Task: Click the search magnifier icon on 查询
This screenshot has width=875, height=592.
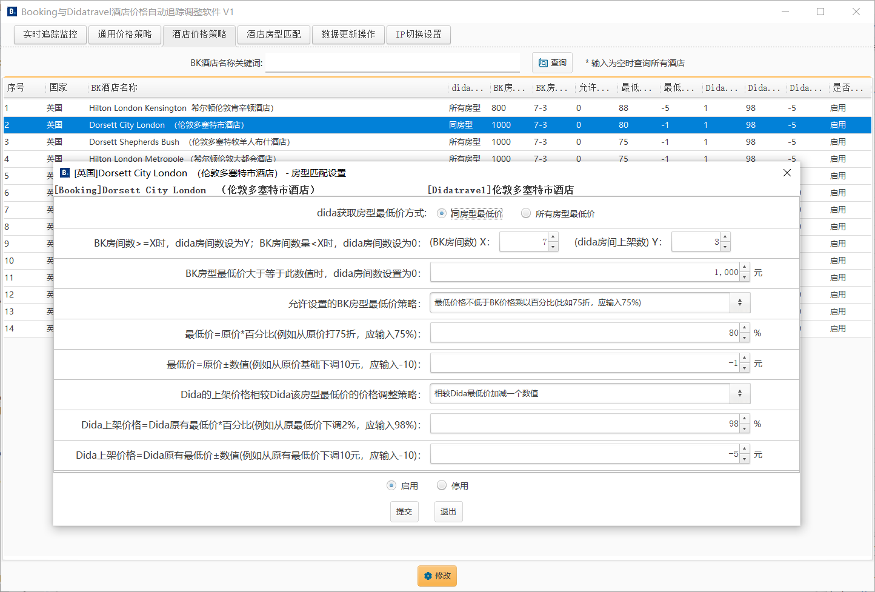Action: 543,63
